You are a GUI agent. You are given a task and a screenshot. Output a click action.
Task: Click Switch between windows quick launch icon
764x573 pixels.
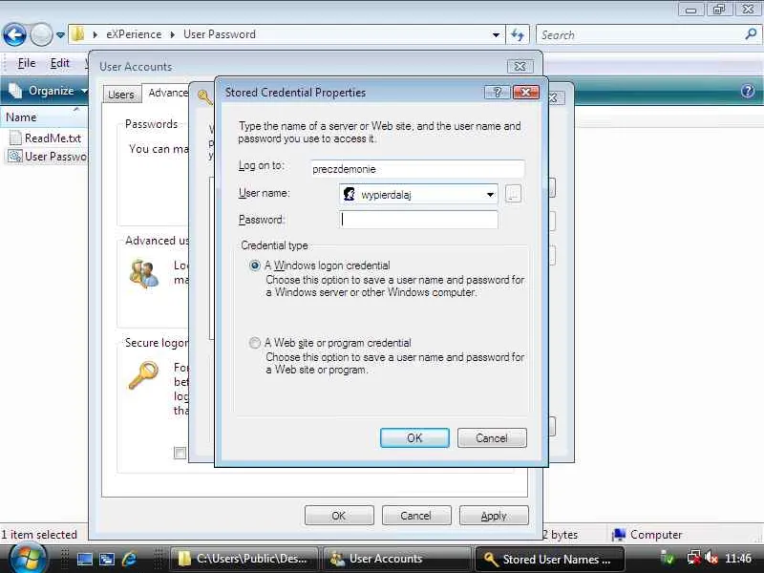[107, 560]
